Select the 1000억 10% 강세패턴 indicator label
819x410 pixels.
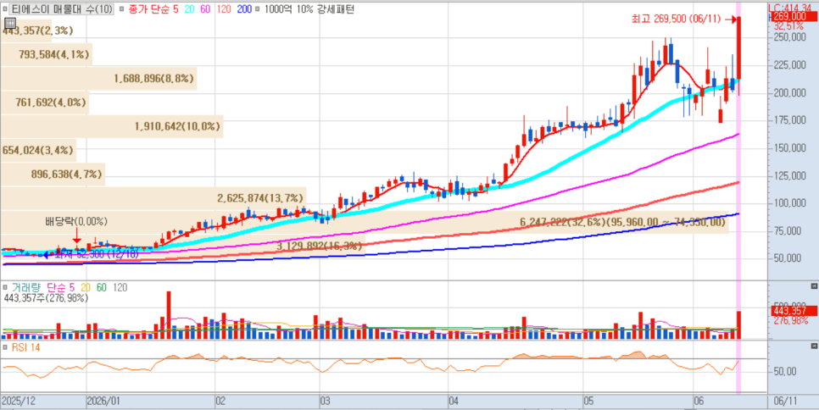309,9
